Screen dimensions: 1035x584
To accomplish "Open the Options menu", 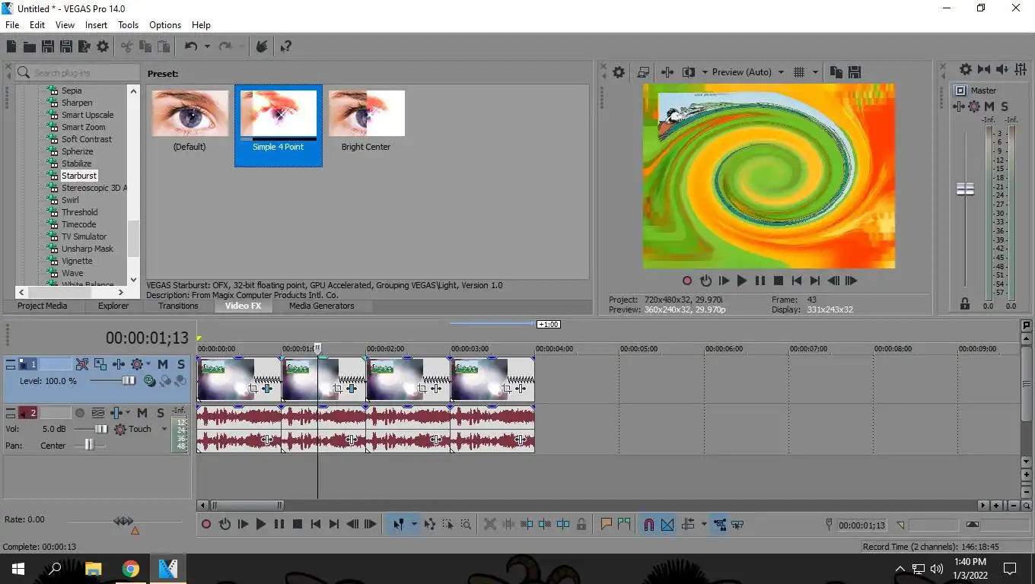I will click(165, 25).
